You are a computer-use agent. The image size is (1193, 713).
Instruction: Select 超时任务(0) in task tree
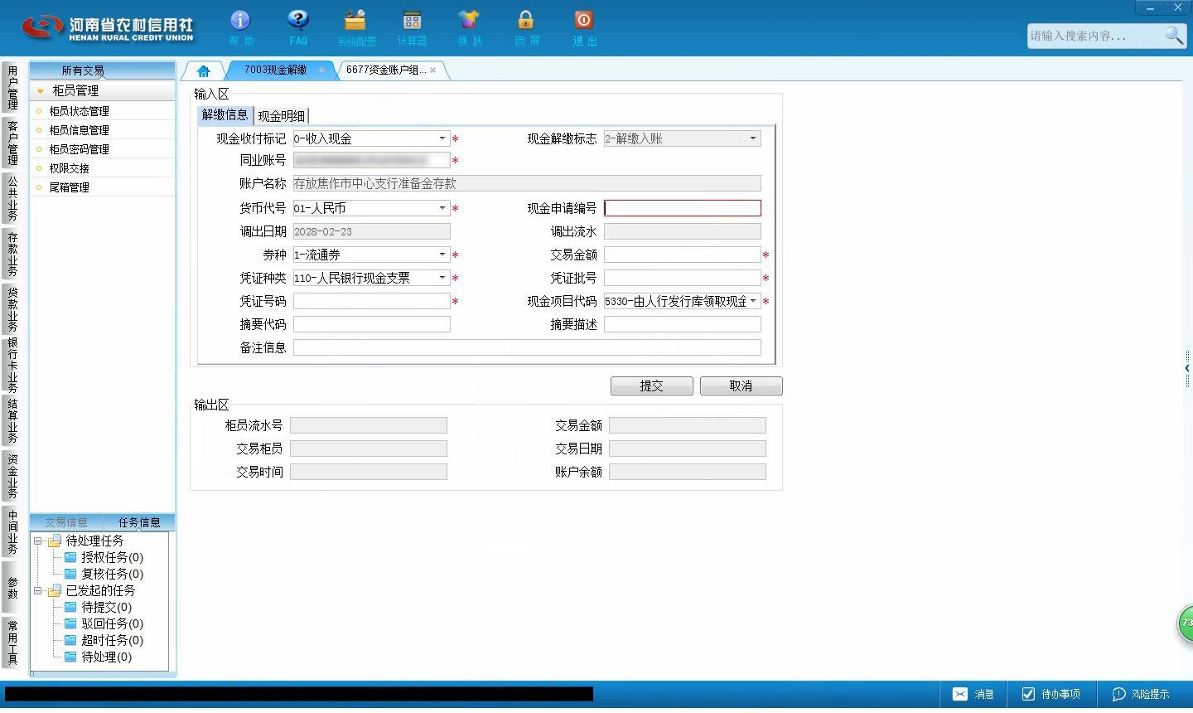[104, 640]
